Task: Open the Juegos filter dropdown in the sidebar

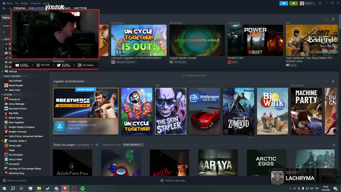Action: (x=6, y=26)
